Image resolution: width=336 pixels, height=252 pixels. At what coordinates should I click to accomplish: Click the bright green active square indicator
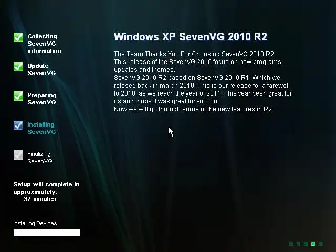click(313, 244)
